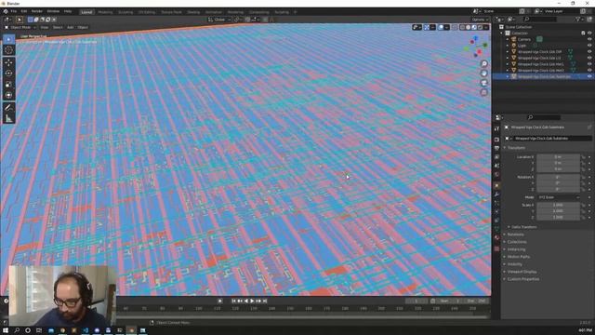Open the File menu

(14, 11)
